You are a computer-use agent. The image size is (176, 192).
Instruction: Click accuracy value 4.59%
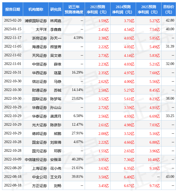click(78, 38)
